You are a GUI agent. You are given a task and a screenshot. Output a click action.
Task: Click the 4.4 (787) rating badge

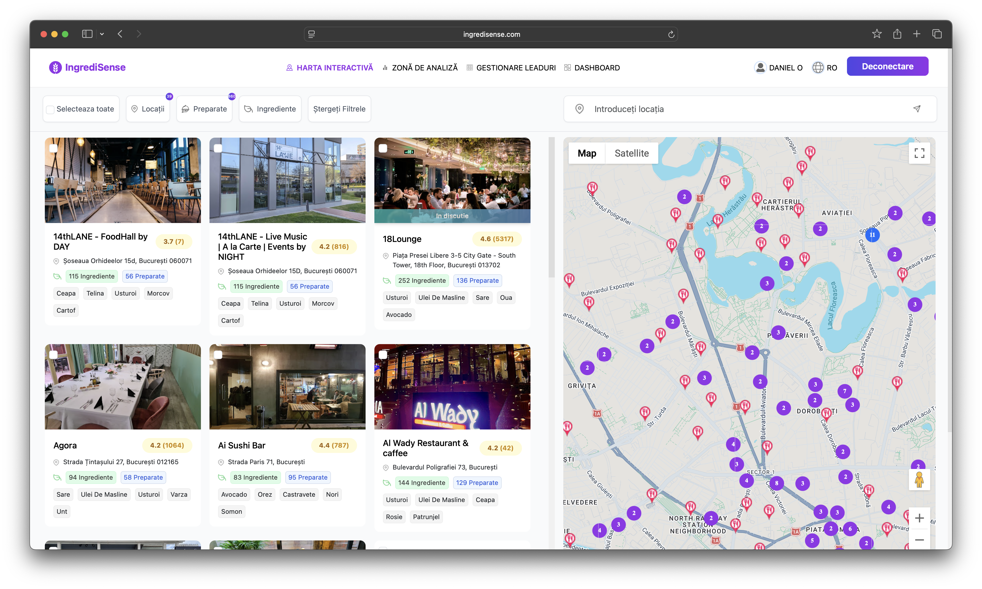pyautogui.click(x=334, y=445)
